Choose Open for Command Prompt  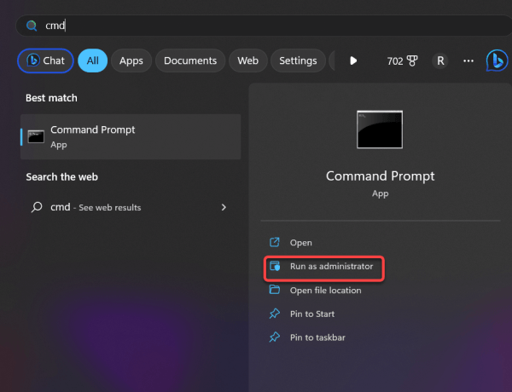tap(300, 243)
